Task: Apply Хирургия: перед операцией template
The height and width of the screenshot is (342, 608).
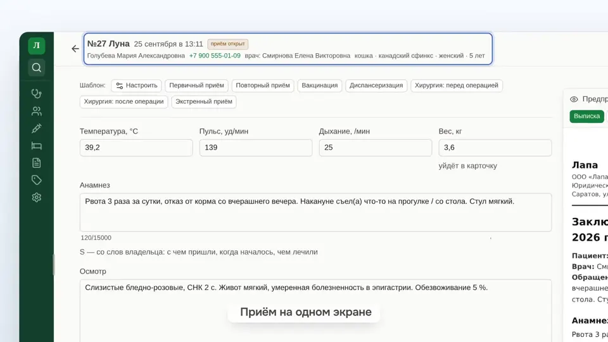Action: point(457,85)
